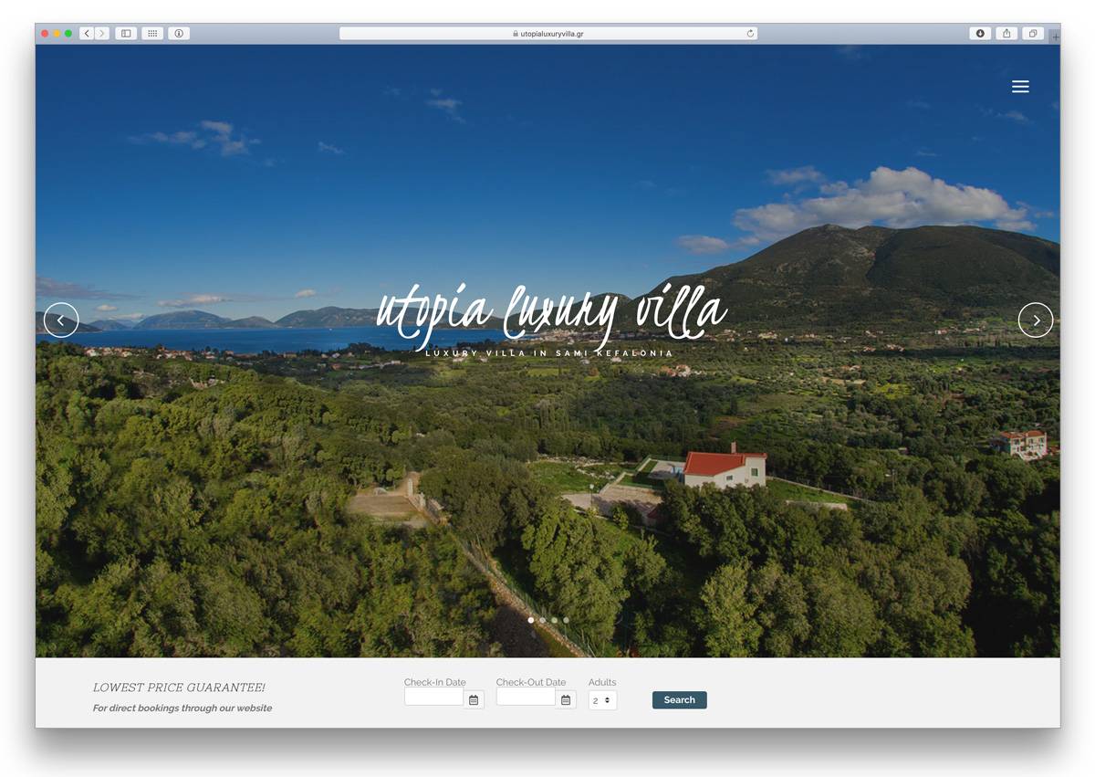Toggle the Safari sidebar

click(x=126, y=33)
